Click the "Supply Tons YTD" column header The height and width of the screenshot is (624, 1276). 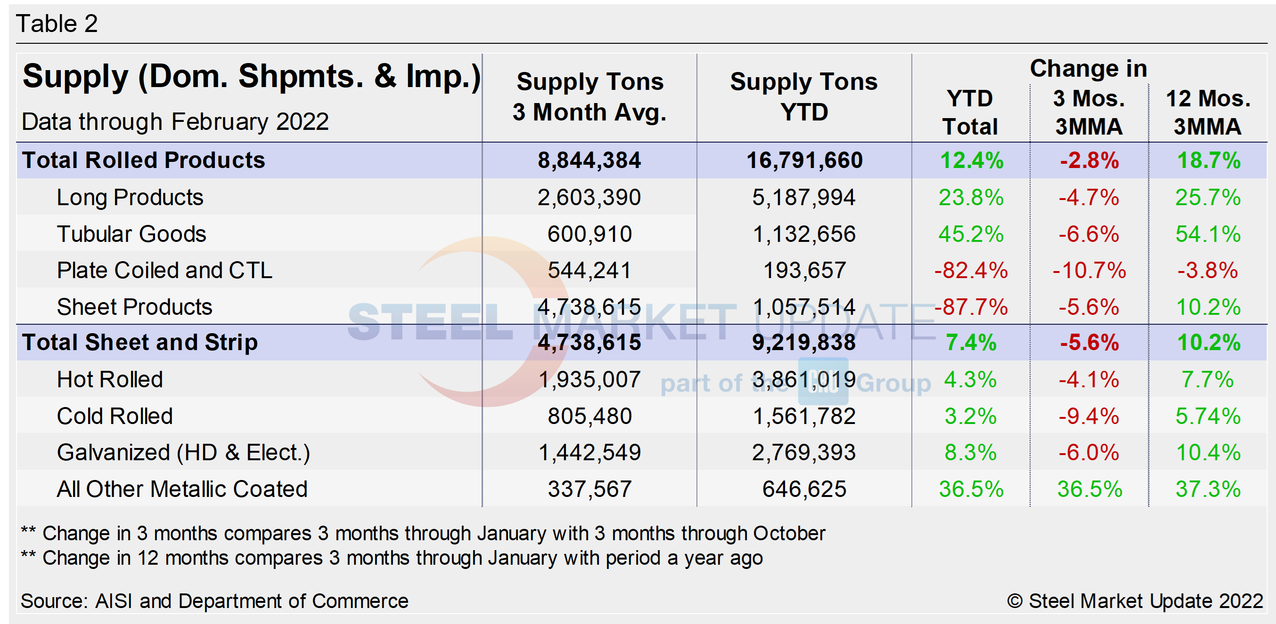coord(803,96)
